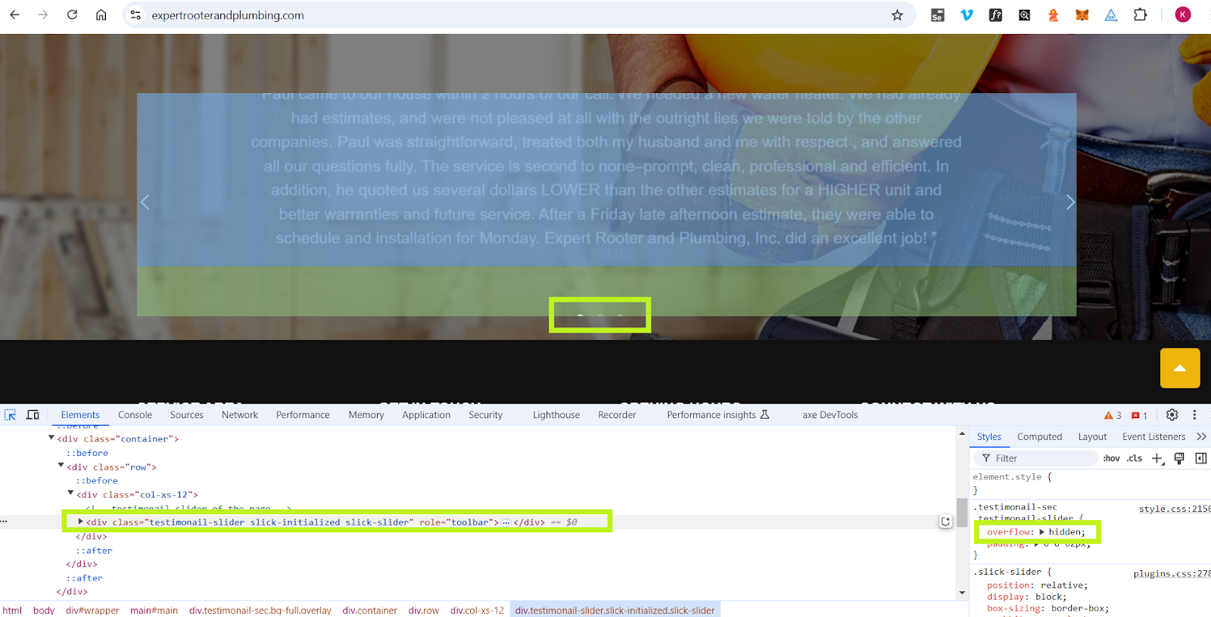The width and height of the screenshot is (1211, 617).
Task: Click the browser reload icon
Action: coord(72,15)
